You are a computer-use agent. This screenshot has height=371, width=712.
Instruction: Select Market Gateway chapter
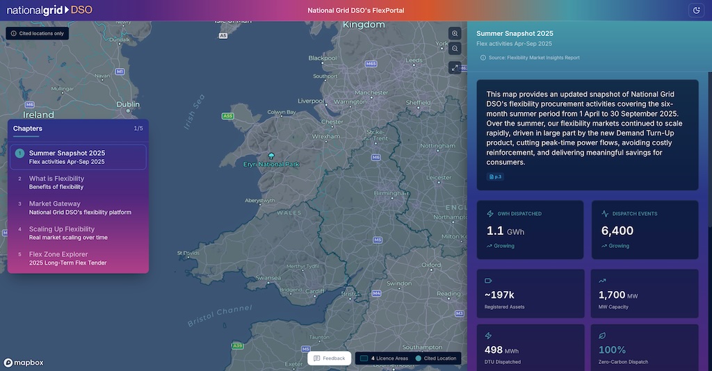79,208
